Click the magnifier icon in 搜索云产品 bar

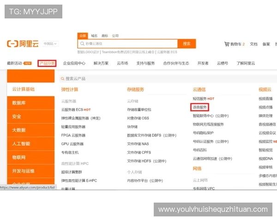62,79
